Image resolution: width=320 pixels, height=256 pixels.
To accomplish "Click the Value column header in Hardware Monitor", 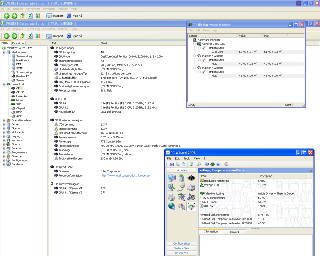I will pyautogui.click(x=250, y=36).
